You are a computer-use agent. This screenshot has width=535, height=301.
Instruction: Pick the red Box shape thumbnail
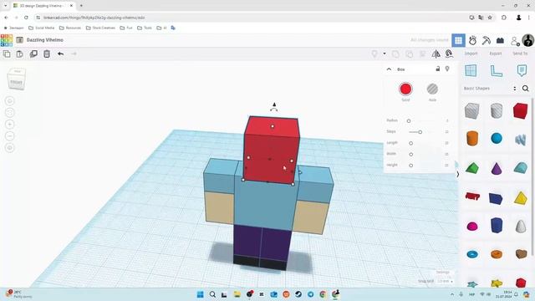click(x=520, y=111)
